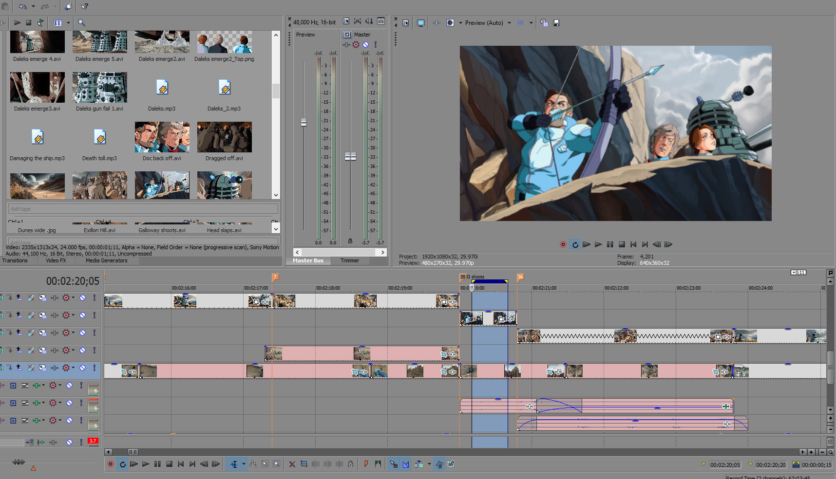This screenshot has height=479, width=836.
Task: Click marker 7 on the timeline ruler
Action: pyautogui.click(x=275, y=277)
